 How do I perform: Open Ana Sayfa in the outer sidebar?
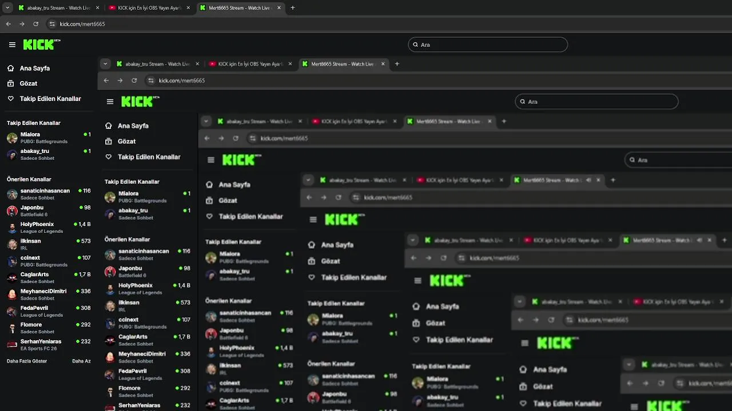[x=35, y=68]
